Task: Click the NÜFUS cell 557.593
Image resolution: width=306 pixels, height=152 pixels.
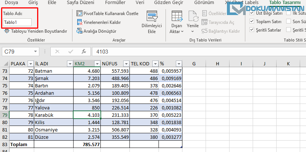Action: coord(115,71)
